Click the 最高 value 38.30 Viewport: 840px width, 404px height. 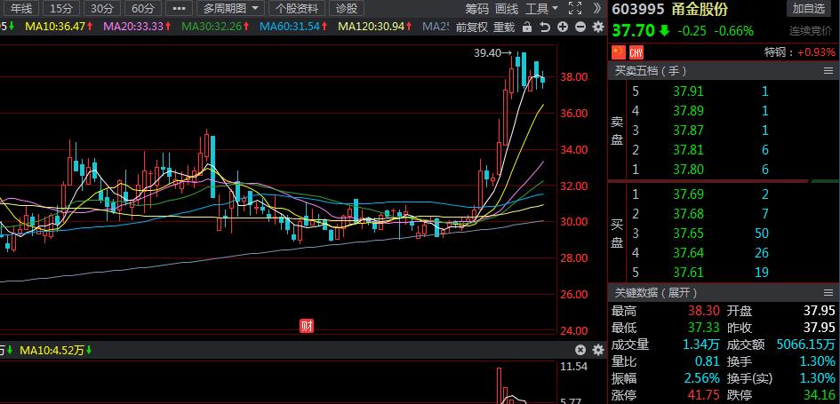(703, 311)
